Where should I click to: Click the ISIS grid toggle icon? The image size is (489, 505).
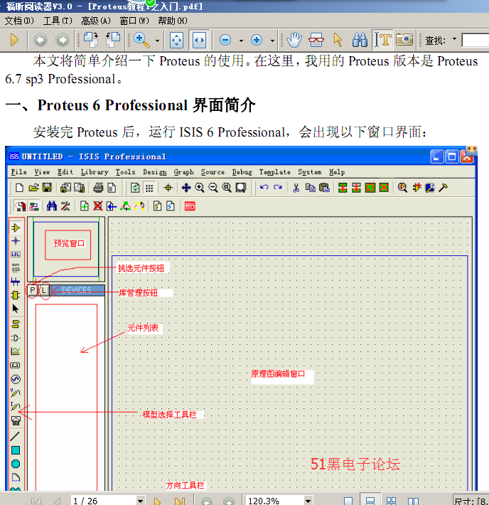pyautogui.click(x=149, y=188)
